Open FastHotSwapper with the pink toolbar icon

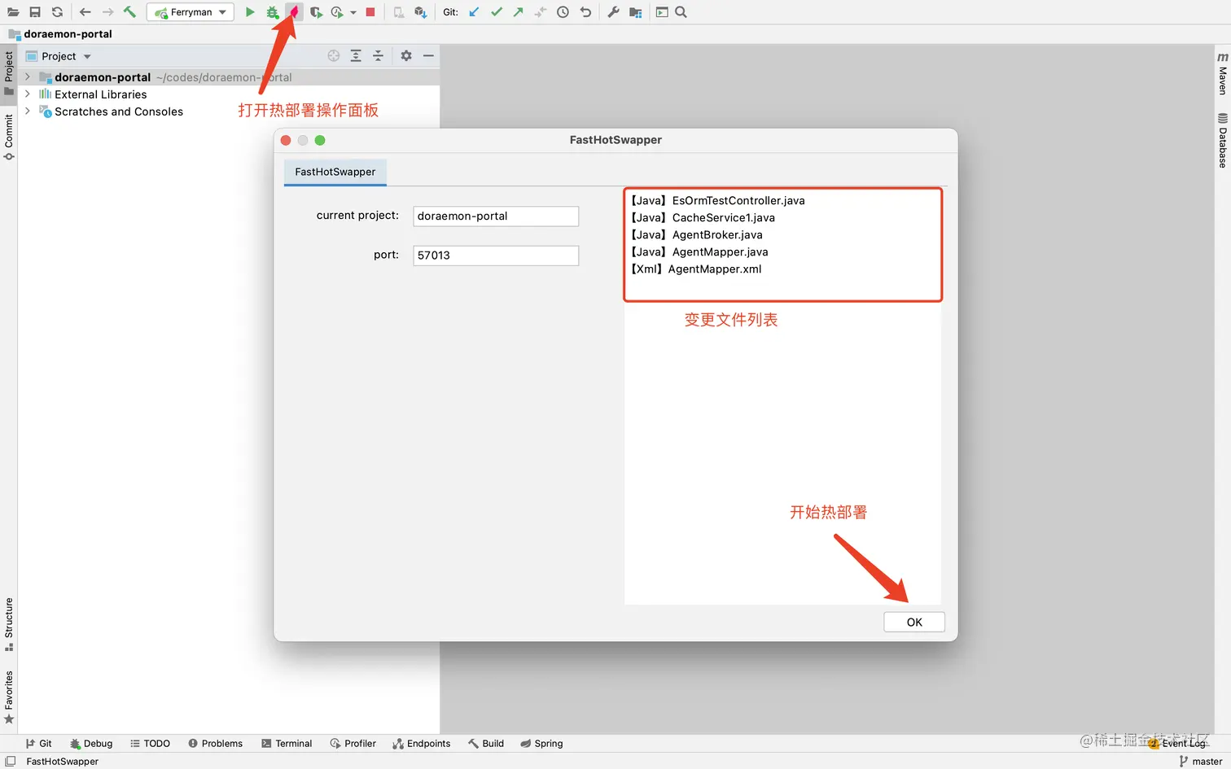pyautogui.click(x=294, y=12)
